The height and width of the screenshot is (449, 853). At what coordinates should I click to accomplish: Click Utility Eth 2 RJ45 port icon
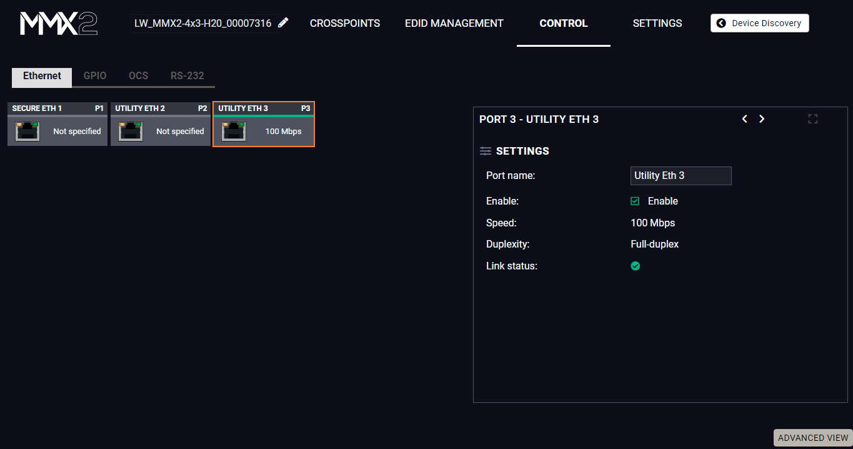point(131,131)
